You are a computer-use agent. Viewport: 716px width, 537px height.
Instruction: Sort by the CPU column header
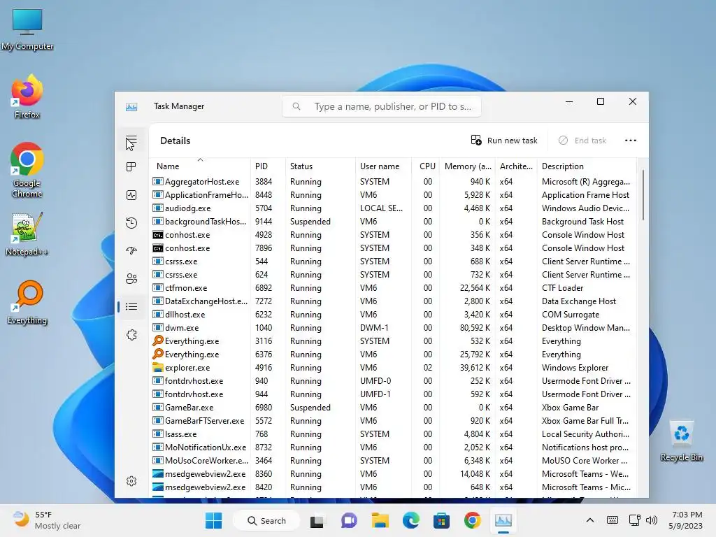[x=426, y=166]
